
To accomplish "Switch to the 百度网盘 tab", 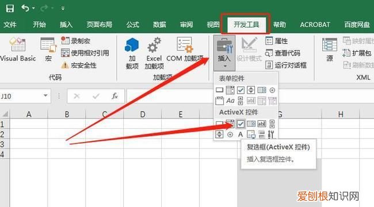I will point(357,24).
